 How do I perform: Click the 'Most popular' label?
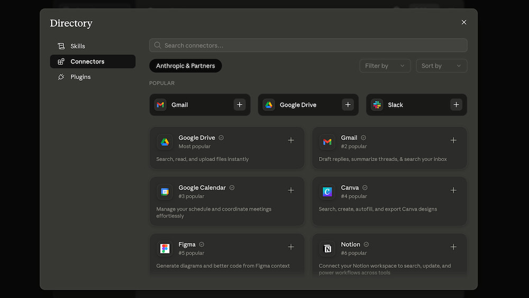194,146
